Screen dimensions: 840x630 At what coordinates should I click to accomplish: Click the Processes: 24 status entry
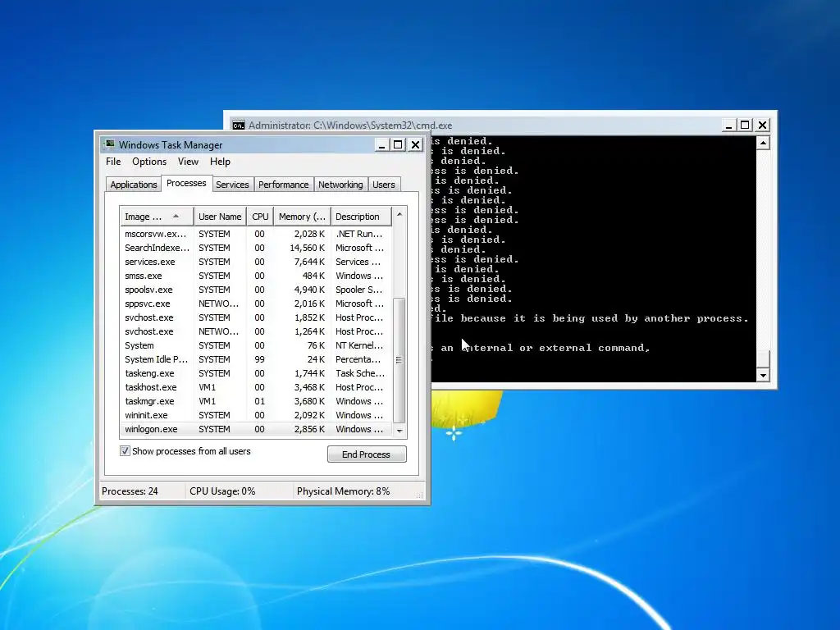click(130, 491)
